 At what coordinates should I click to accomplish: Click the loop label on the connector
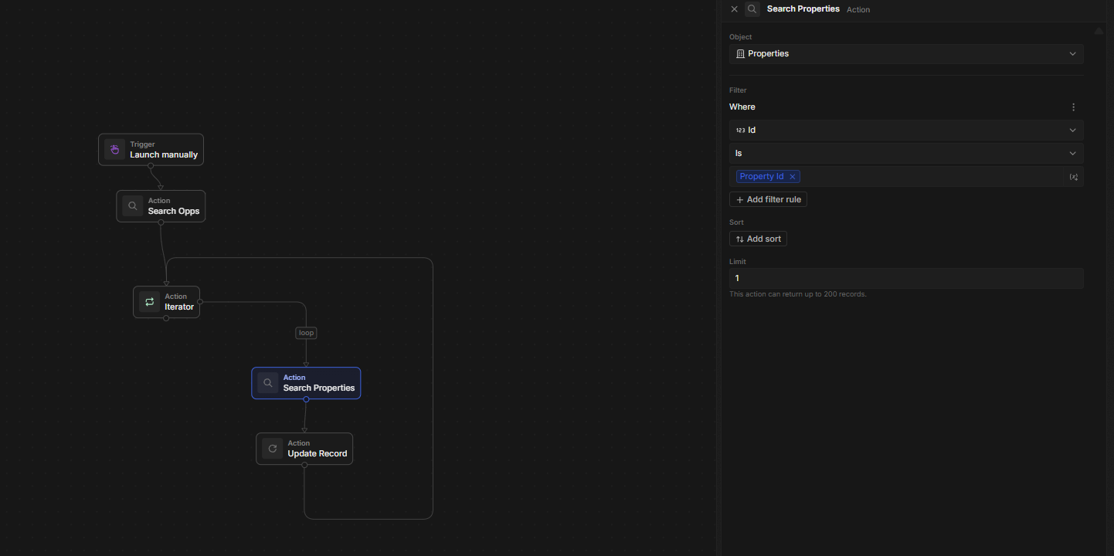(307, 333)
